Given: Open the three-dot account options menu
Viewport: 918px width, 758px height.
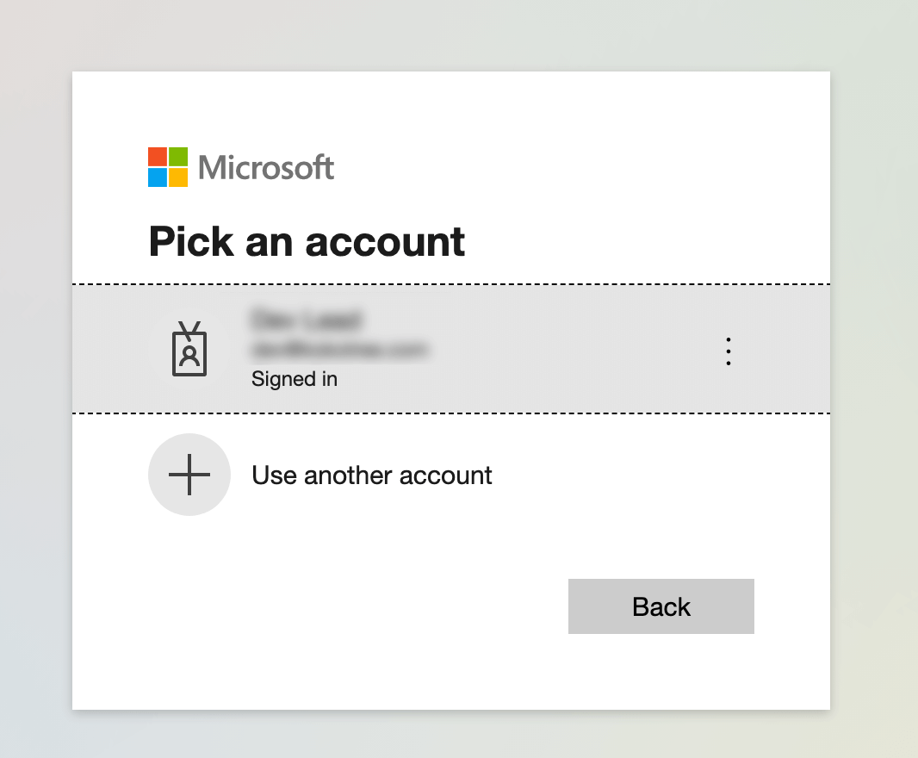Looking at the screenshot, I should click(x=729, y=351).
